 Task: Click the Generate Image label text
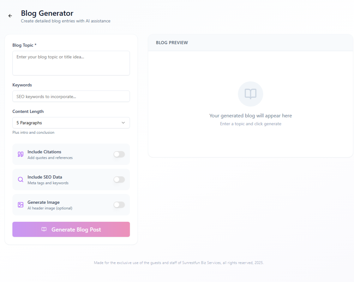click(44, 202)
